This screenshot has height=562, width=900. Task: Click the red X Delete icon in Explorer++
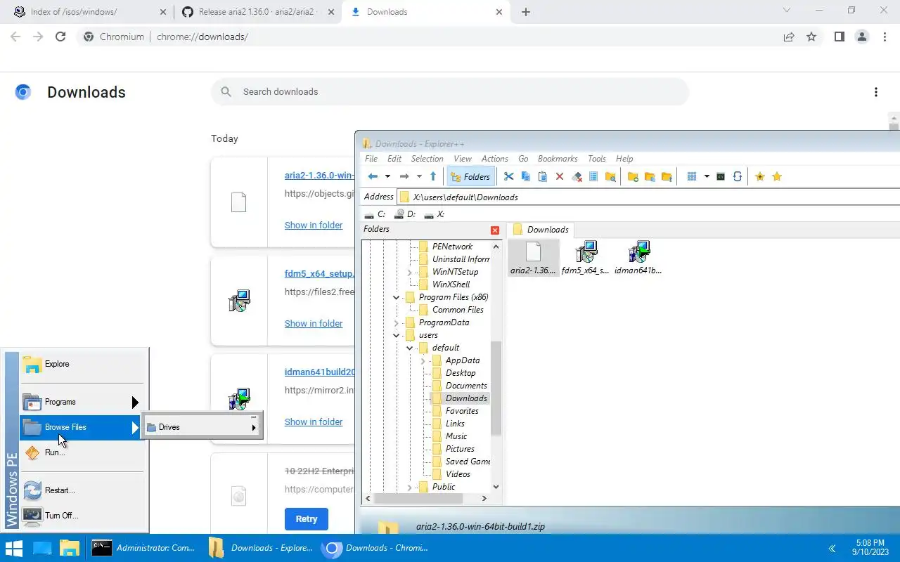point(560,176)
